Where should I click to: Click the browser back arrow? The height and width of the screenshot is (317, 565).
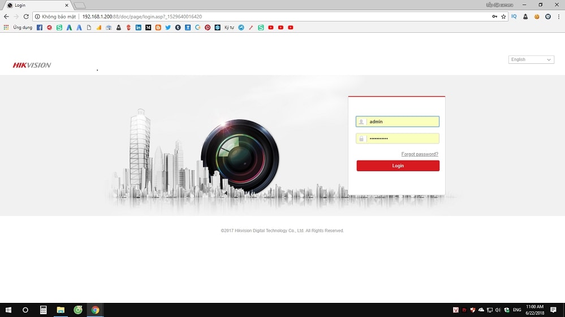(6, 16)
